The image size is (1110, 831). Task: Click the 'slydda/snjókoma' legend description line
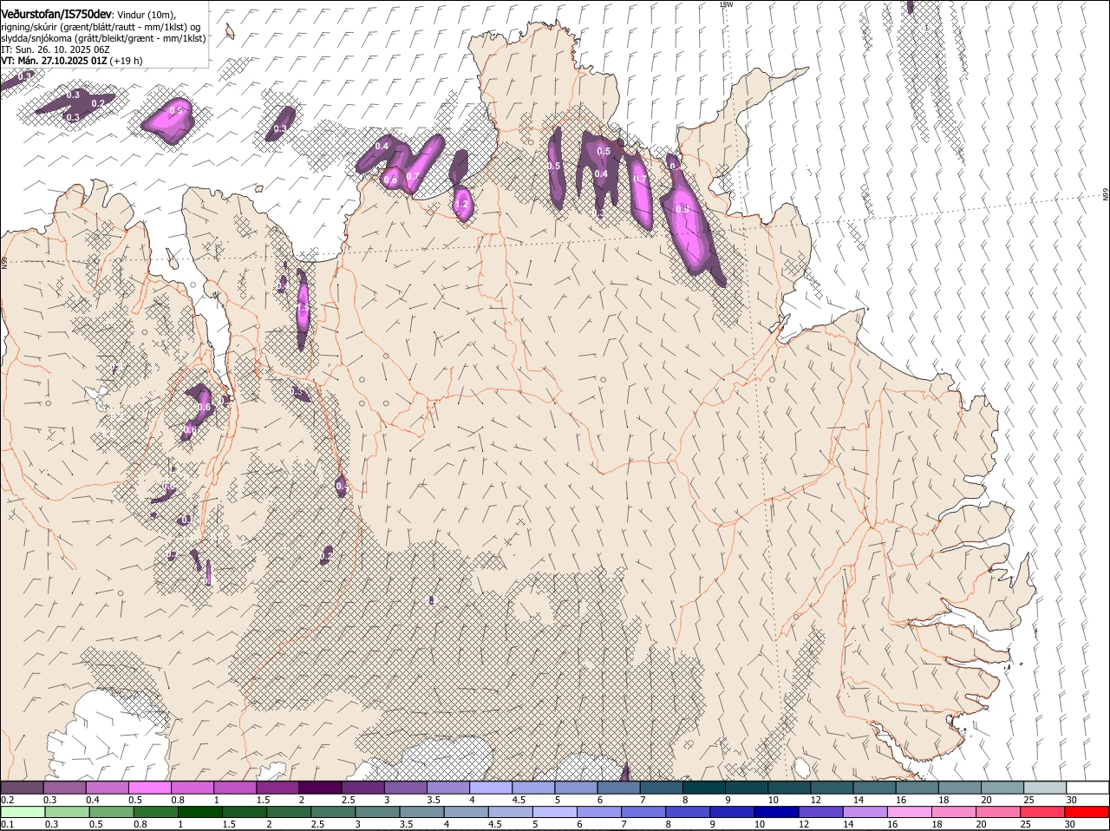coord(103,38)
